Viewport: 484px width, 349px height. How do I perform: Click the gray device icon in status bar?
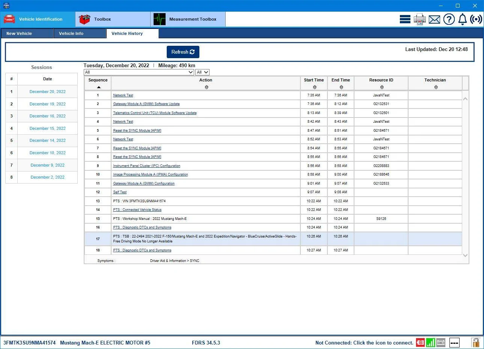click(441, 342)
